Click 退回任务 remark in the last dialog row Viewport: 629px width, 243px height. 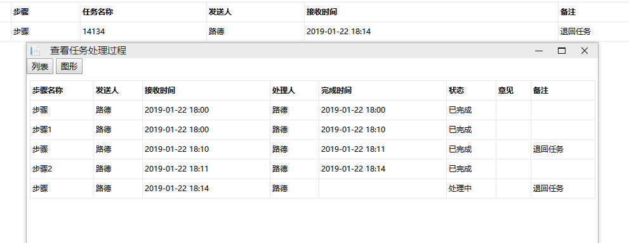coord(548,189)
